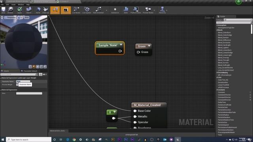The width and height of the screenshot is (253, 142).
Task: Click the Search toolbar icon
Action: coord(29,10)
